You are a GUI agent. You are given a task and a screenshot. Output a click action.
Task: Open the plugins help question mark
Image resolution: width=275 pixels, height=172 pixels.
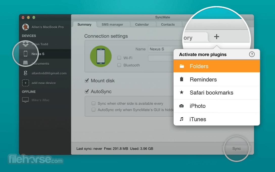(x=252, y=54)
